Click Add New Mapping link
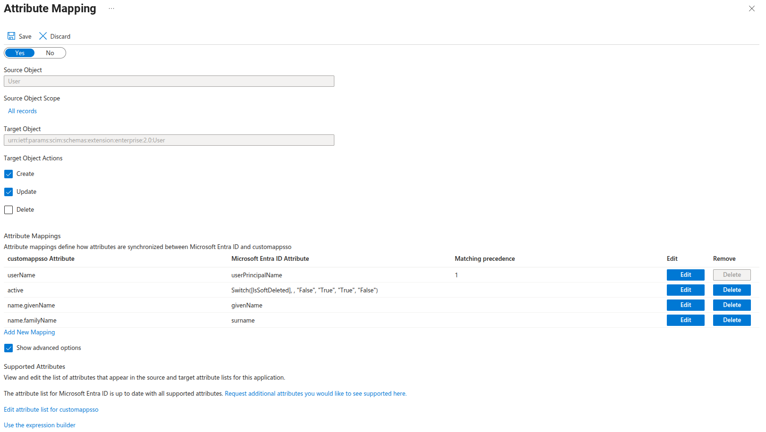The height and width of the screenshot is (432, 766). pos(29,332)
